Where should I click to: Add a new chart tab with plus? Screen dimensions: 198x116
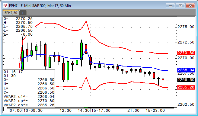[23, 13]
